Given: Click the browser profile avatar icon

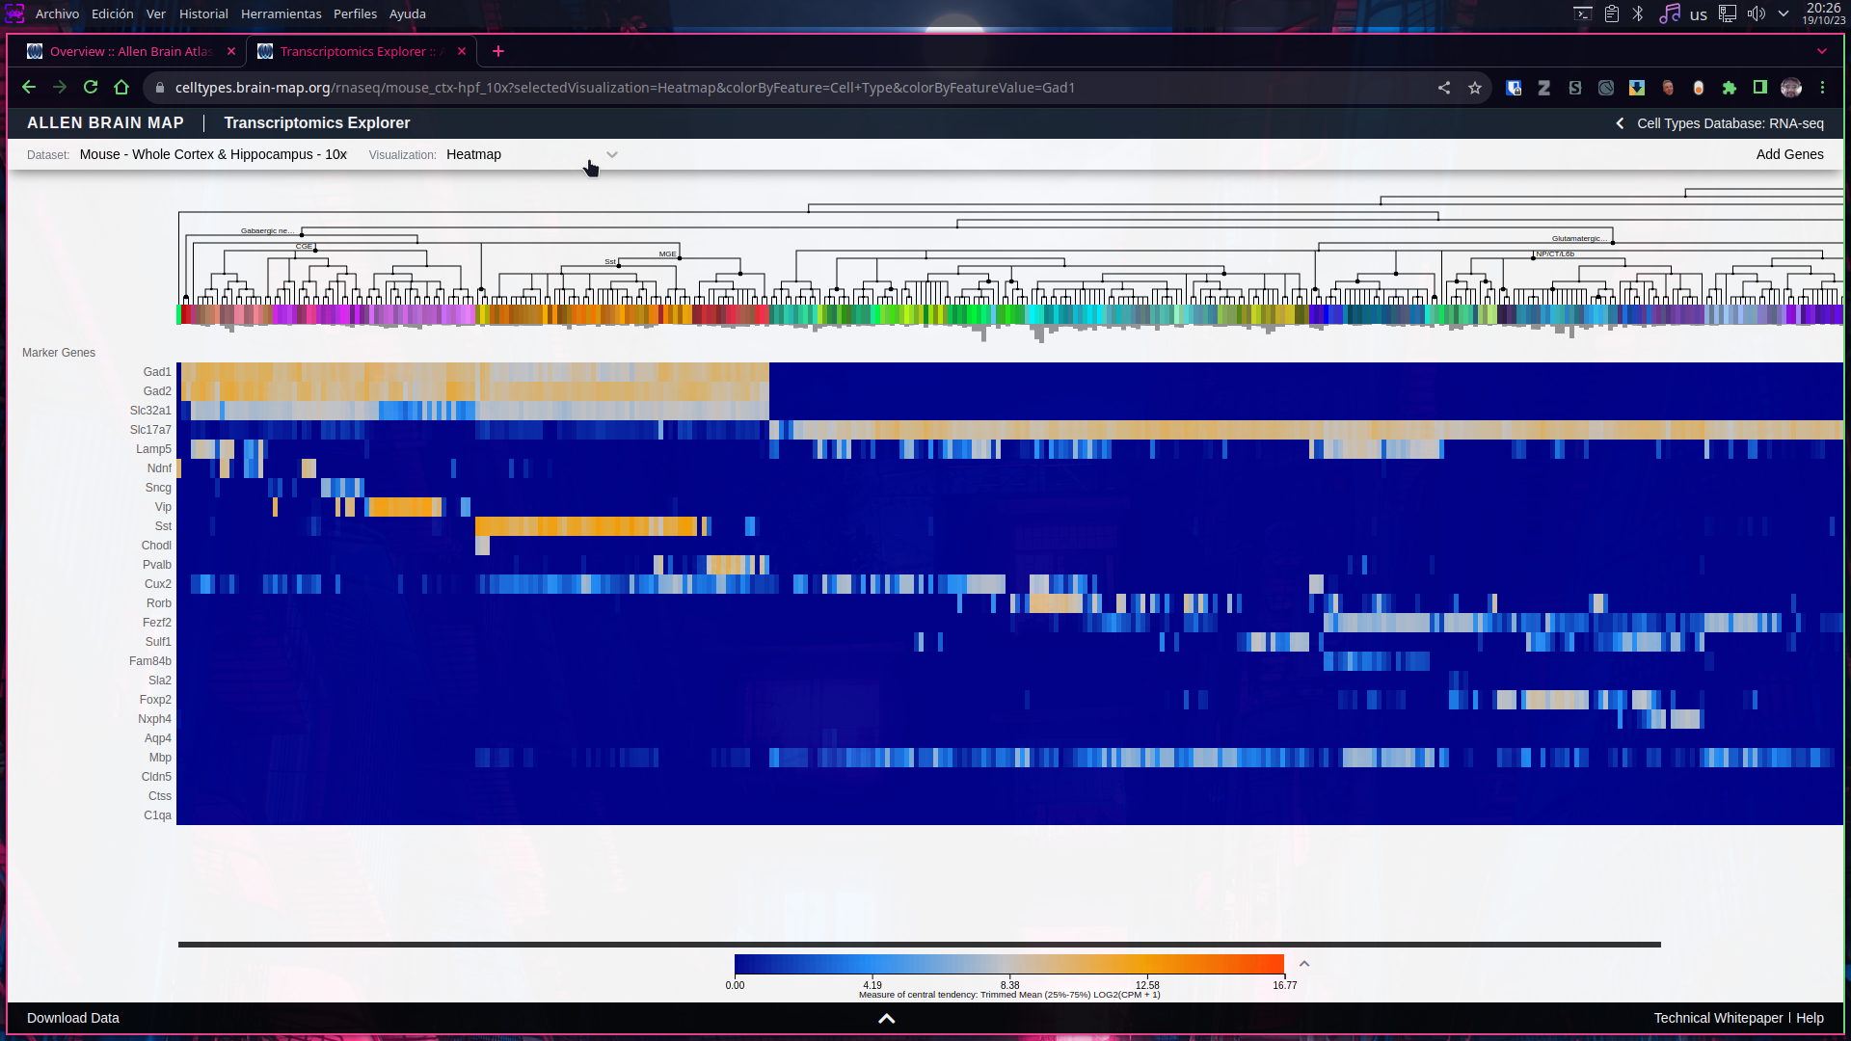Looking at the screenshot, I should (x=1791, y=87).
